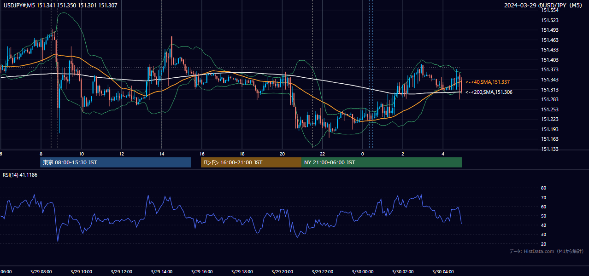The height and width of the screenshot is (276, 589).
Task: Click price axis value 151.554
Action: pos(549,10)
